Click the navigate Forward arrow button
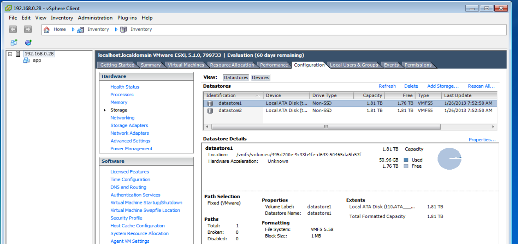 27,29
